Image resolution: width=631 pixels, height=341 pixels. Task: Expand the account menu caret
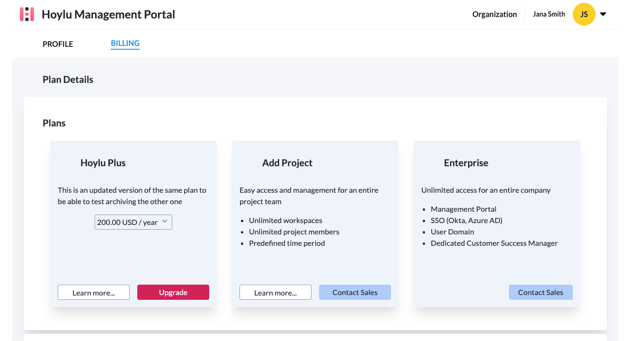(603, 14)
